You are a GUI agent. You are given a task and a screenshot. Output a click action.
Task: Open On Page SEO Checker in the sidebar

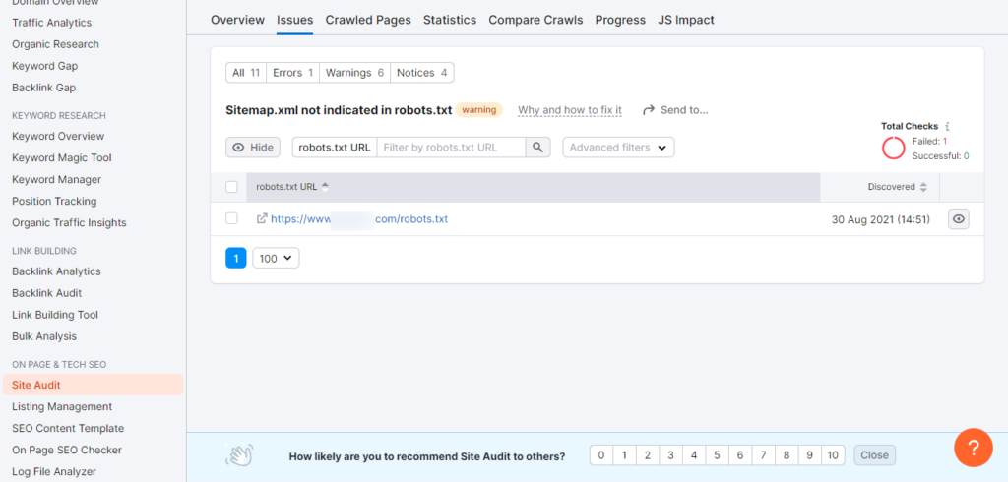pos(67,450)
